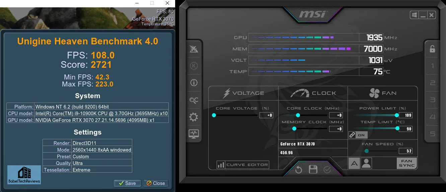This screenshot has height=192, width=446.
Task: Click the Fan Sync button
Action: 406,163
